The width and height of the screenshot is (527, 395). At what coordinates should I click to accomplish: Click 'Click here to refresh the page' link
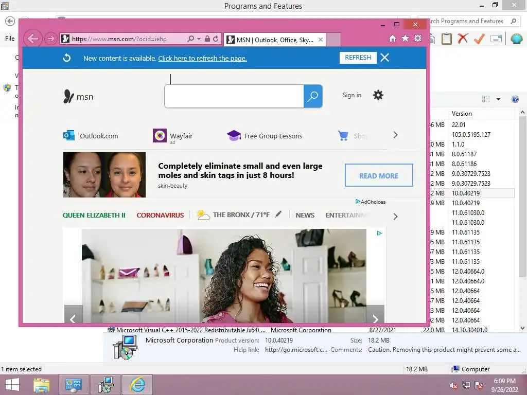pyautogui.click(x=202, y=59)
